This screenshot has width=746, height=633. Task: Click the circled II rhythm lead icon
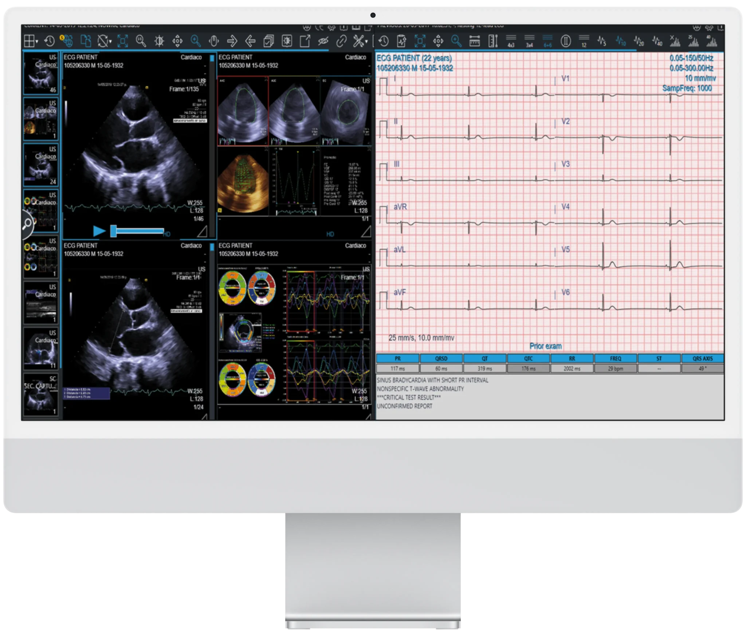point(566,41)
